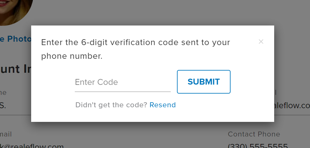This screenshot has height=148, width=310.
Task: Click the Enter Code input field
Action: pyautogui.click(x=122, y=82)
